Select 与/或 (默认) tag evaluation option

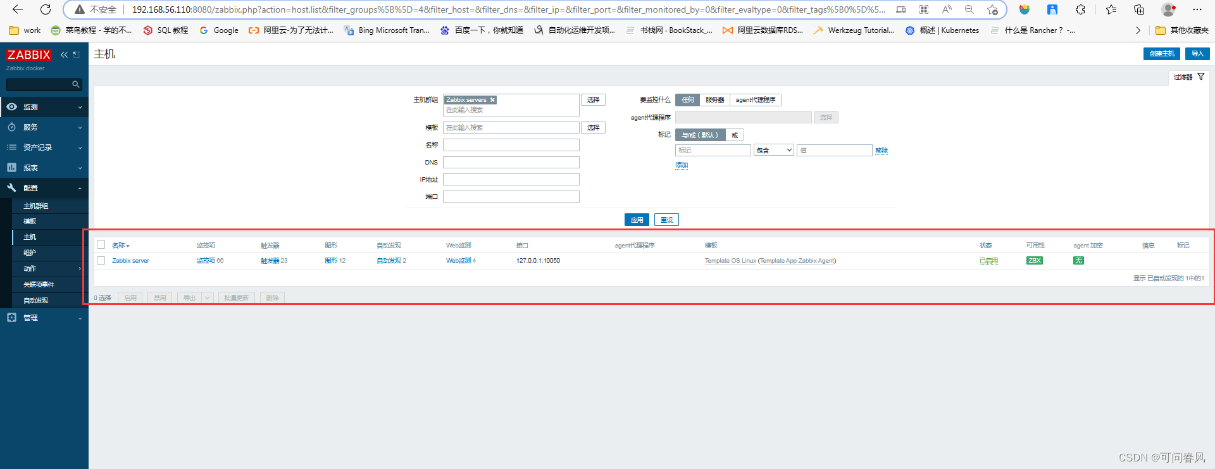(700, 135)
